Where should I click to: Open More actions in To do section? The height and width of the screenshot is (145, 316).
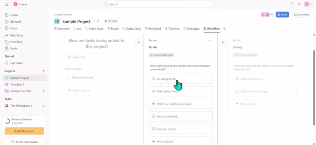(x=181, y=141)
